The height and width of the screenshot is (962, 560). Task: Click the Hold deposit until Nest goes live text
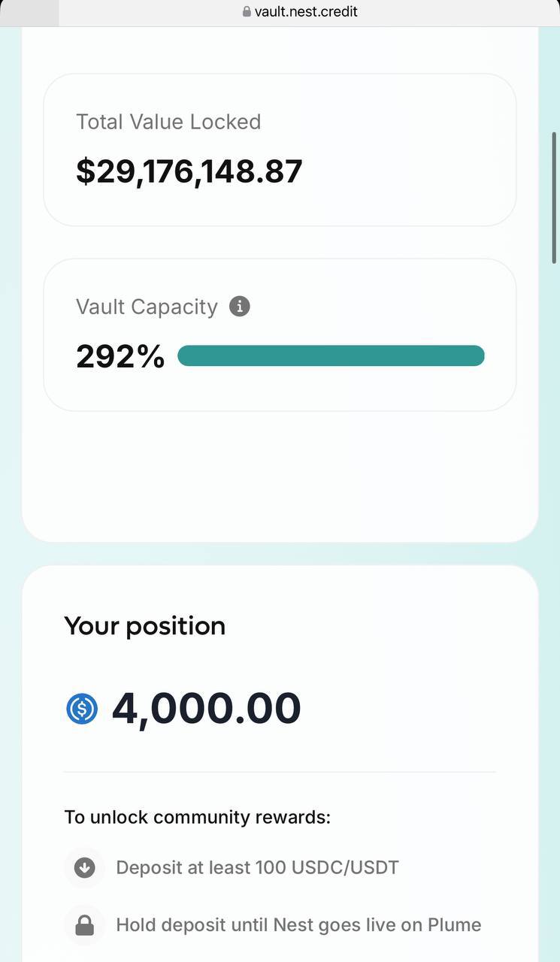(298, 925)
